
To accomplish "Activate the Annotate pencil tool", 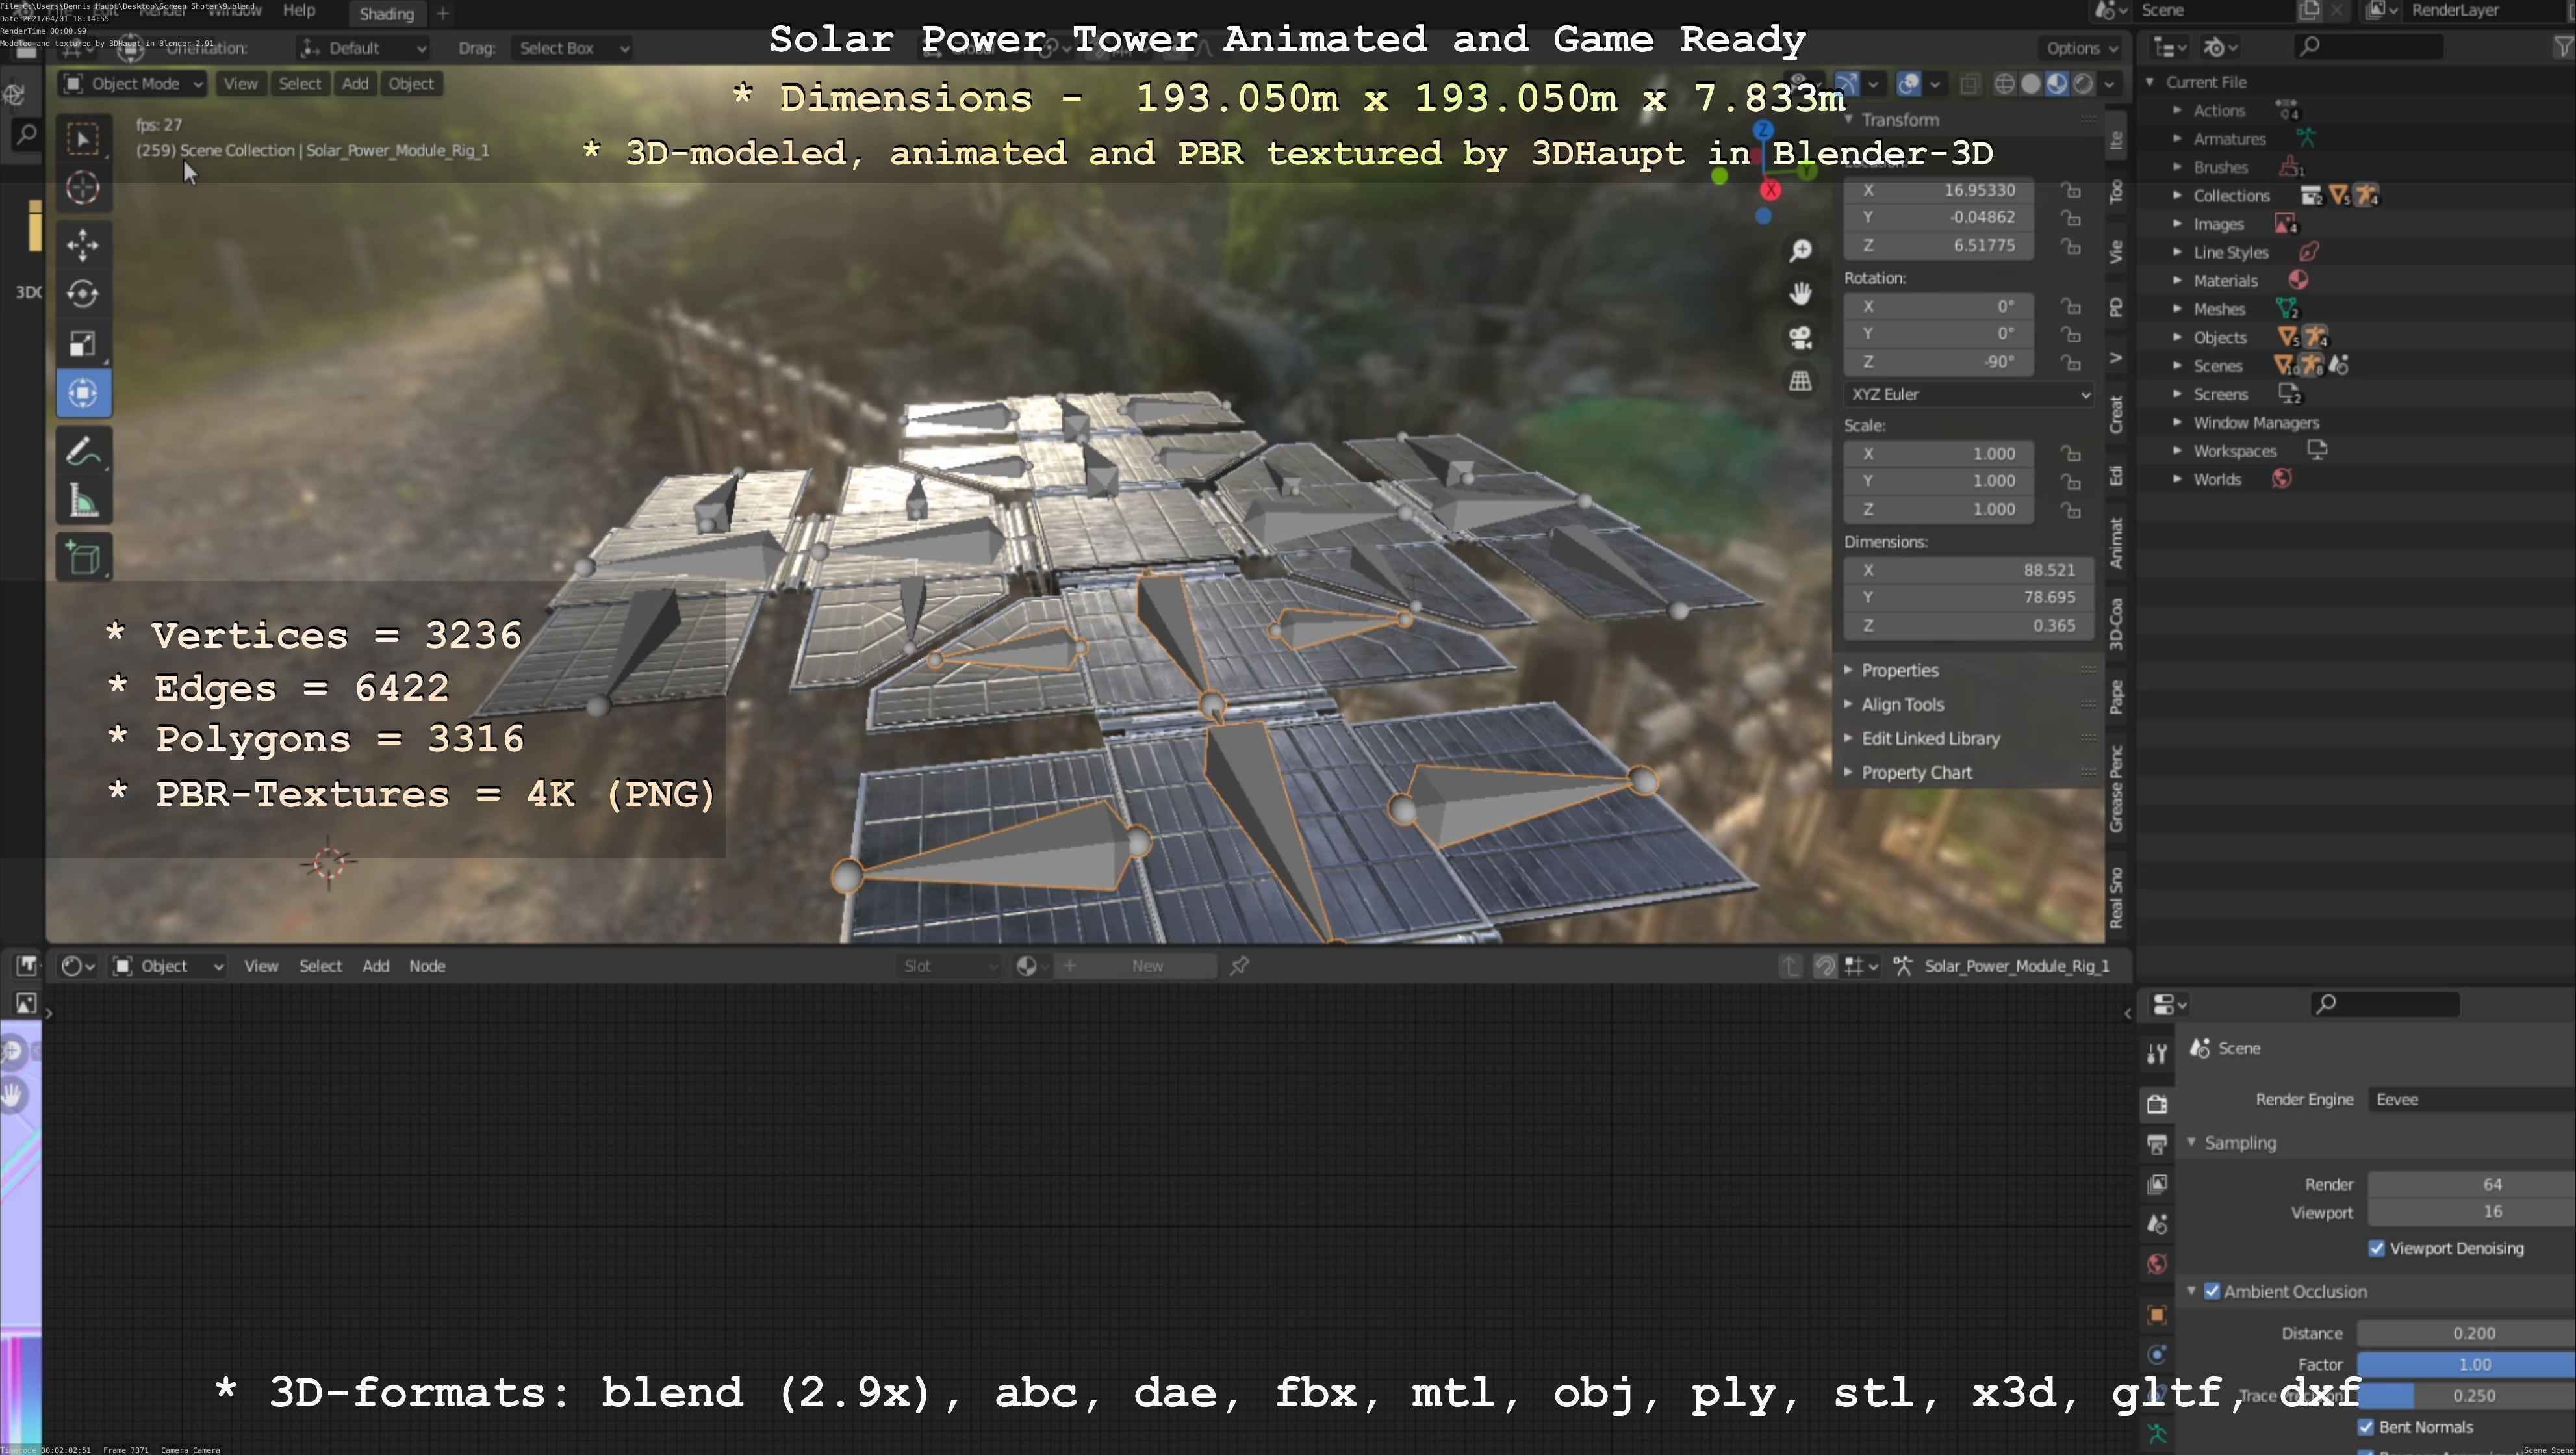I will 83,451.
